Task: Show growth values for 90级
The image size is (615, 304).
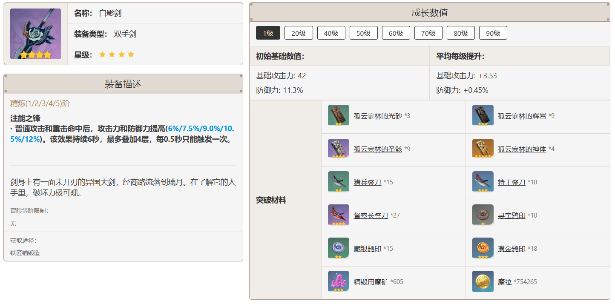Action: 493,33
